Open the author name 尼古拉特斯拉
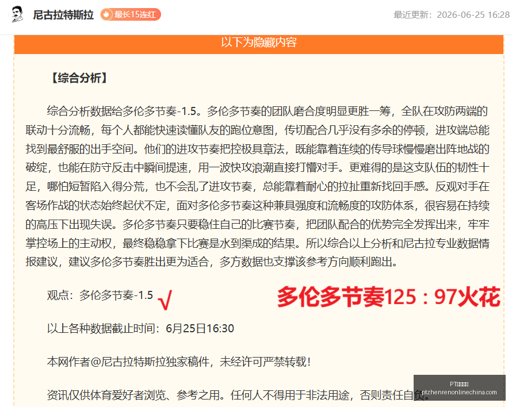The width and height of the screenshot is (512, 407). pos(63,15)
